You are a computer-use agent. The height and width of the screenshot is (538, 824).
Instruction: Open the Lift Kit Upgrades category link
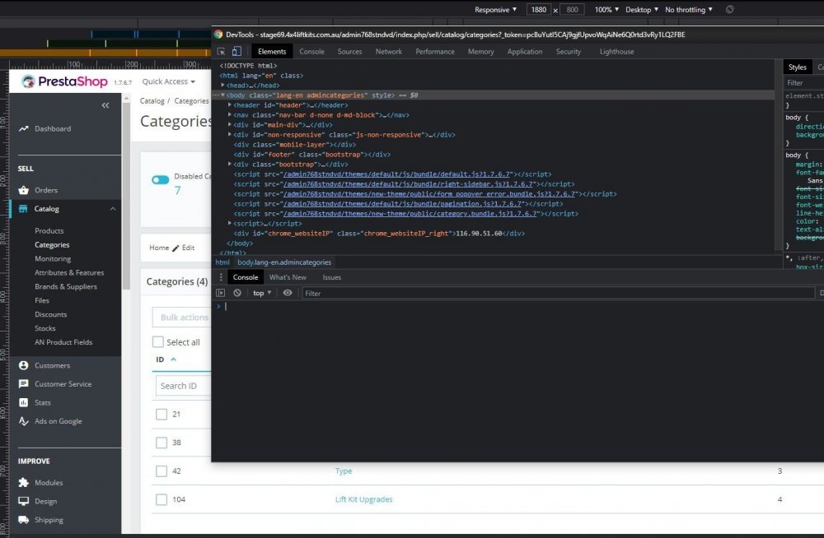[365, 499]
